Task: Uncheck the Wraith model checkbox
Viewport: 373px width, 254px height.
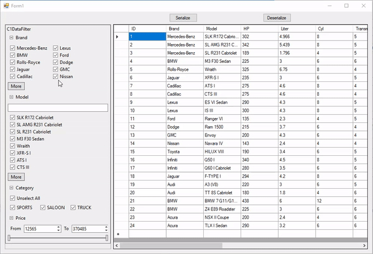Action: point(12,147)
